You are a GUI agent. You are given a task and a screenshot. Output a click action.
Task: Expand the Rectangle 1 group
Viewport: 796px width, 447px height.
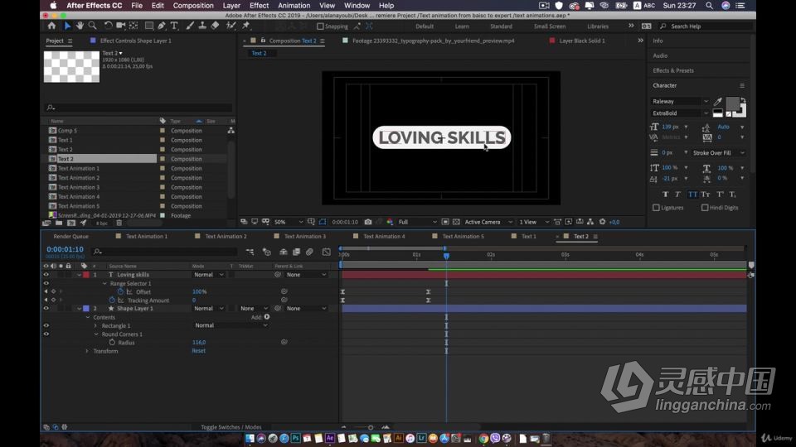click(95, 325)
